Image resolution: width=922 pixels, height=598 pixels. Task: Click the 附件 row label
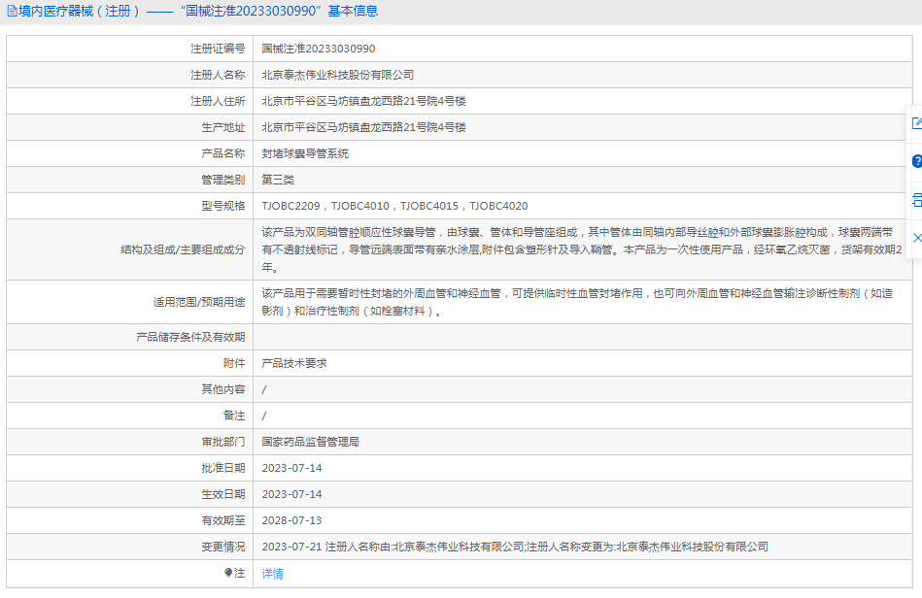pyautogui.click(x=234, y=364)
